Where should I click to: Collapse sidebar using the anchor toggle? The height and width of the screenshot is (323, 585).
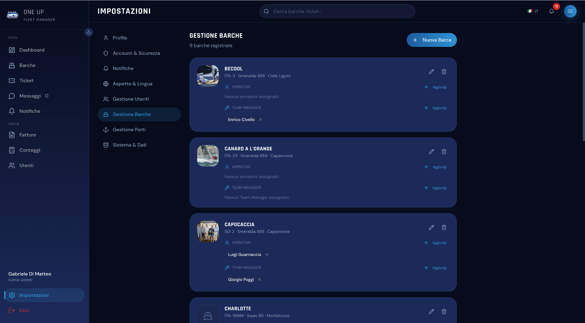(89, 32)
